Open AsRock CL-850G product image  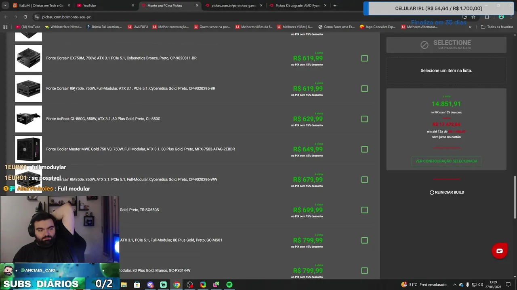[x=28, y=119]
